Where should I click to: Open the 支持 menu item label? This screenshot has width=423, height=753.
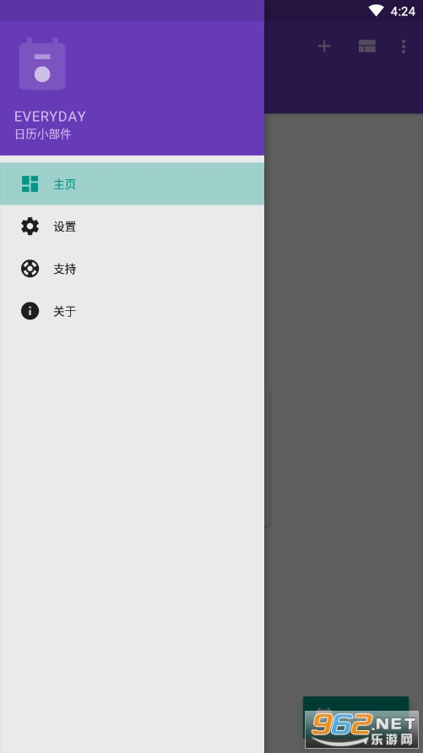tap(65, 269)
